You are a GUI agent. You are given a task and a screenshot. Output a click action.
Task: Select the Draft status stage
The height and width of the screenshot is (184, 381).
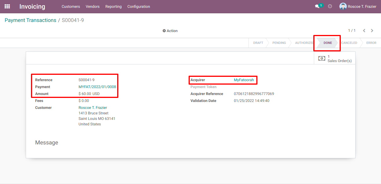[258, 43]
